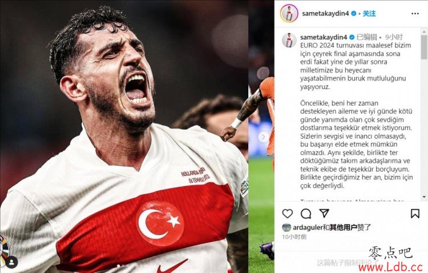Open sametakaydin4 link in caption
Screen dimensions: 428x273
pos(324,37)
